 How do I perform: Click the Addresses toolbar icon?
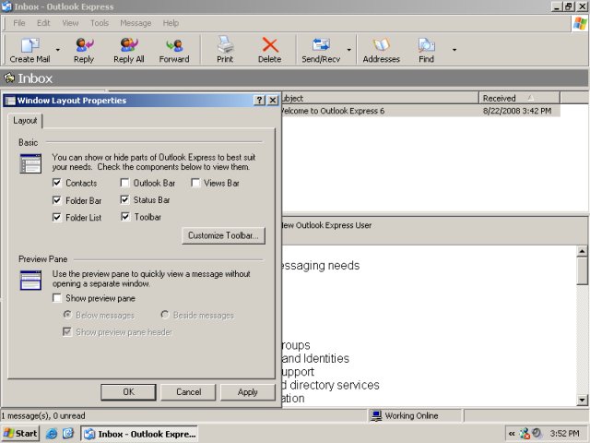point(381,45)
